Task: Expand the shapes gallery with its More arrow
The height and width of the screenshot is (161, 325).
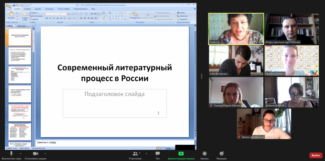Action: pos(128,19)
